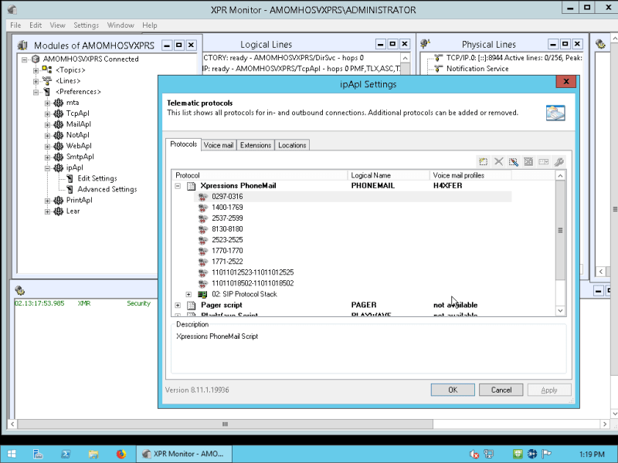Click the AMOMHOSVXPRS server cube icon
618x463 pixels.
pyautogui.click(x=36, y=59)
